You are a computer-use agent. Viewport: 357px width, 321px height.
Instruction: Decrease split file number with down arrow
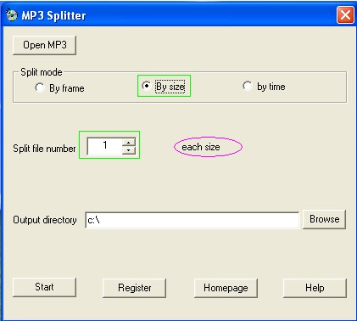(129, 150)
